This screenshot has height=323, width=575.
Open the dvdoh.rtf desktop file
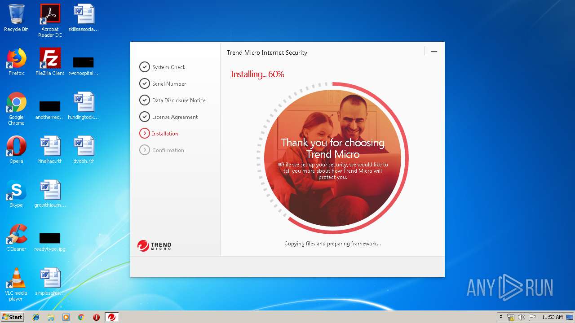point(84,150)
